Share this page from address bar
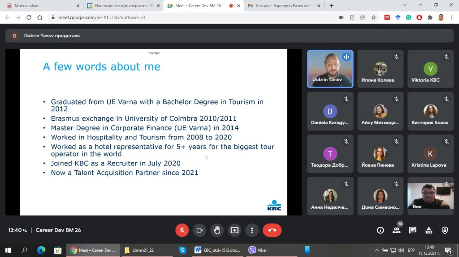Screen dimensions: 459x257 363,17
